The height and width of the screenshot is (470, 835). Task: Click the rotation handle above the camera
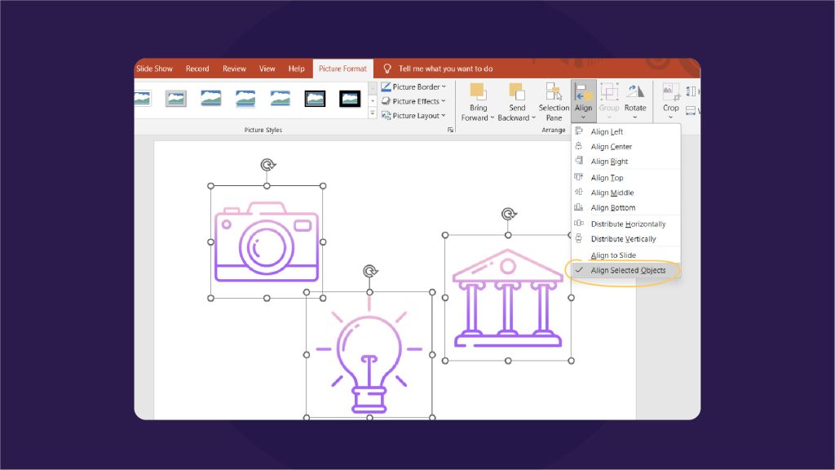tap(267, 165)
